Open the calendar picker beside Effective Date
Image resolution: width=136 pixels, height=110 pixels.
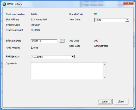tap(62, 41)
